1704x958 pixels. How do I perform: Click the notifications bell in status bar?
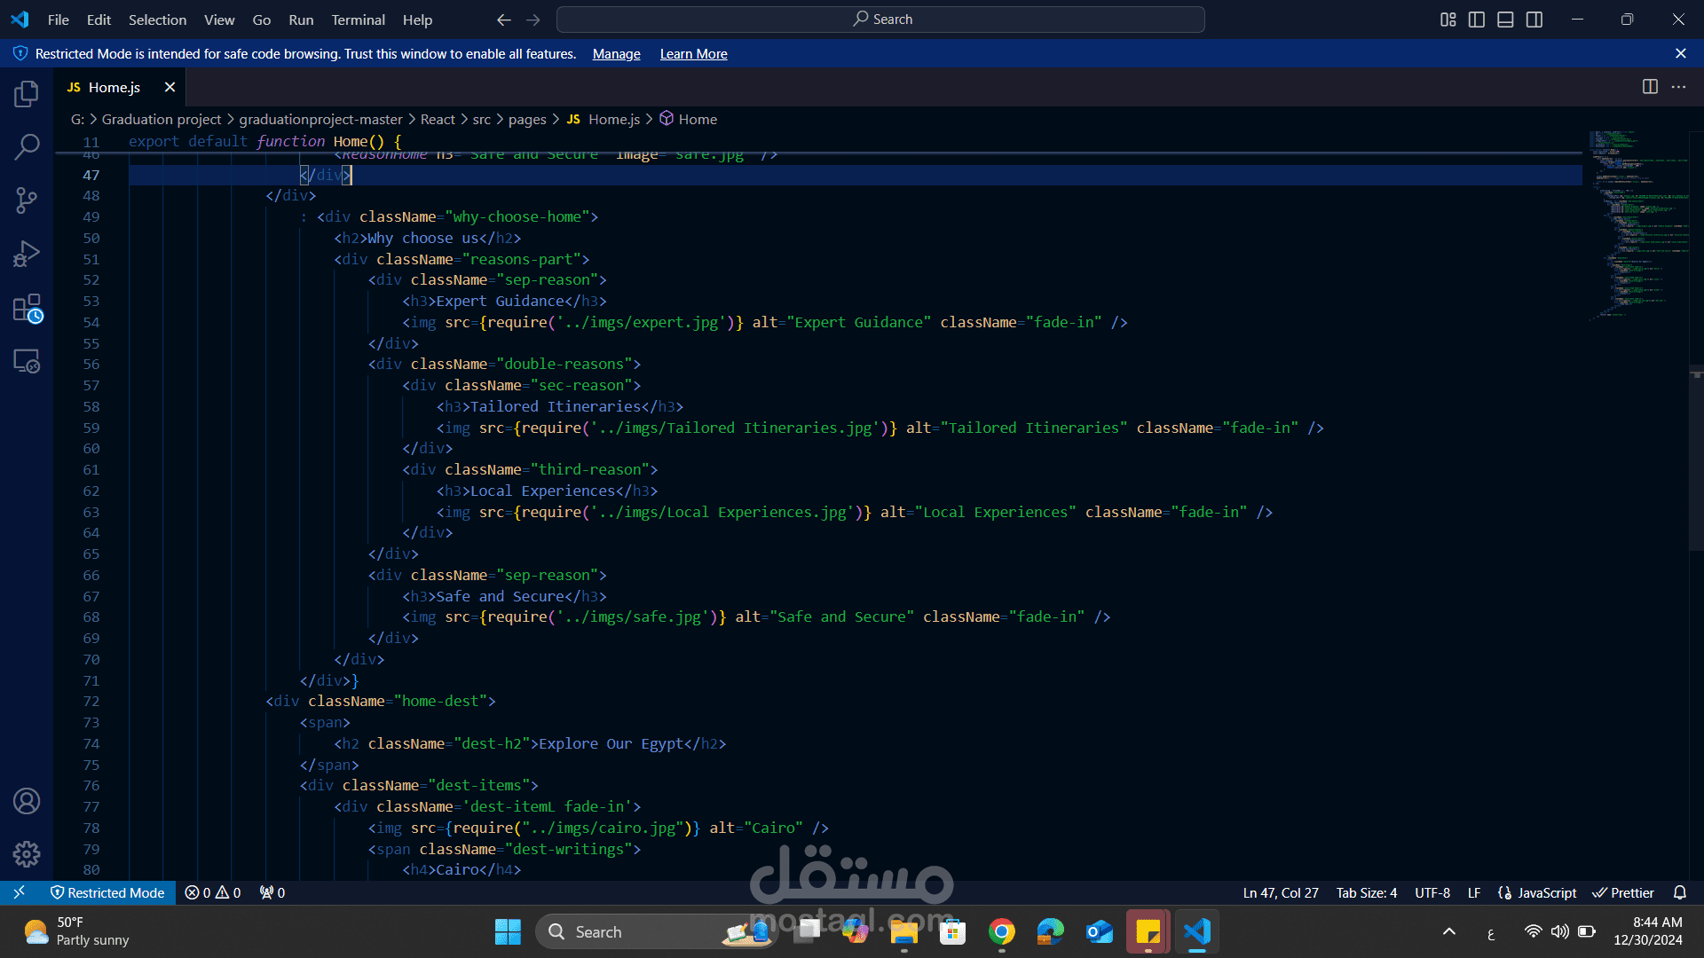pyautogui.click(x=1679, y=892)
